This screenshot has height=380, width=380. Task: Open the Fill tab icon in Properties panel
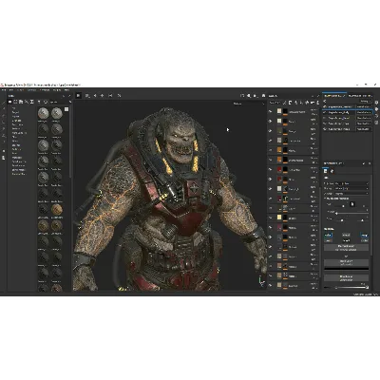326,171
